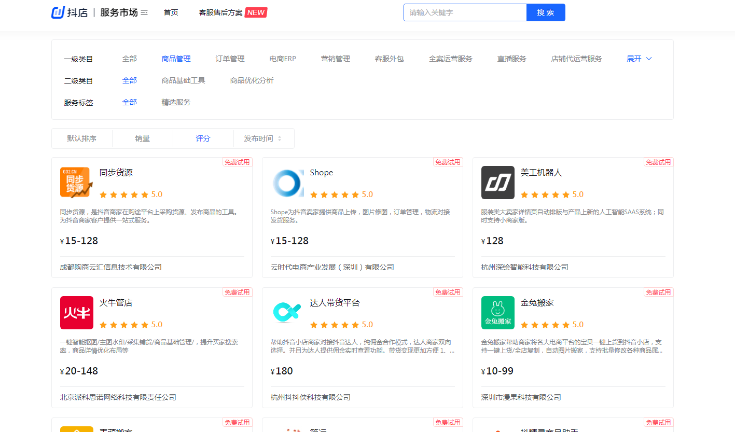Click the ¥180 price on 达人带货平台
Screen dimensions: 735x432
[x=282, y=371]
